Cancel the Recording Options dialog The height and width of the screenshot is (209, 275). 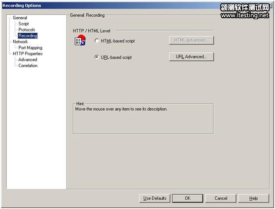(x=221, y=198)
